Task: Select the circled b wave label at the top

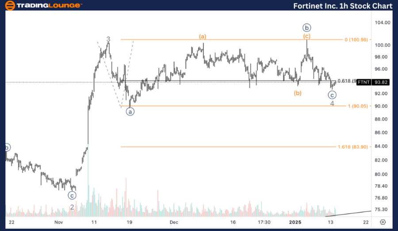Action: click(x=306, y=27)
